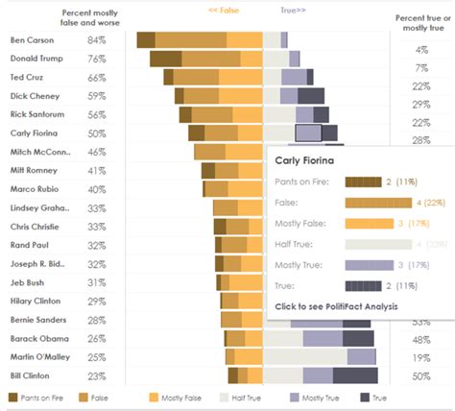Select the Mostly False legend swatch
The width and height of the screenshot is (455, 411).
(x=154, y=398)
